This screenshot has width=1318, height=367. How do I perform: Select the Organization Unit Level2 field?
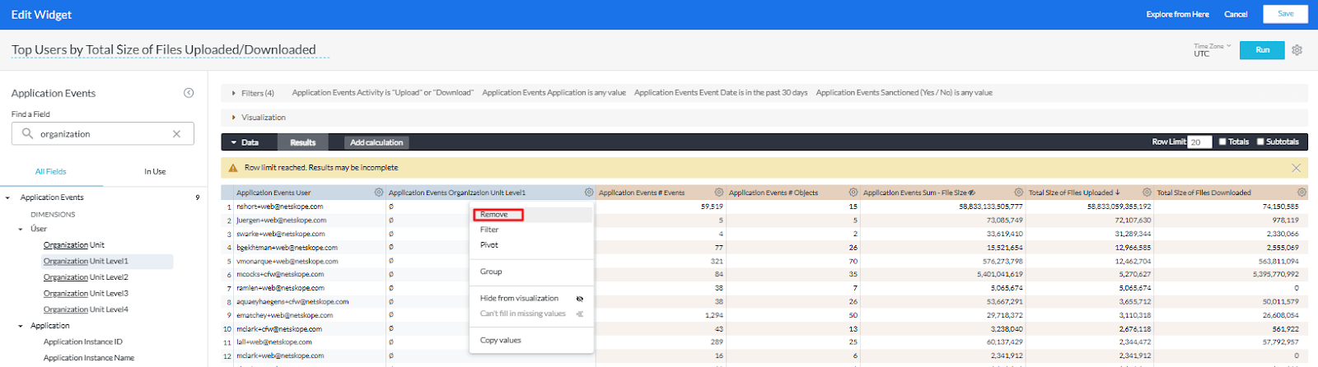coord(86,277)
